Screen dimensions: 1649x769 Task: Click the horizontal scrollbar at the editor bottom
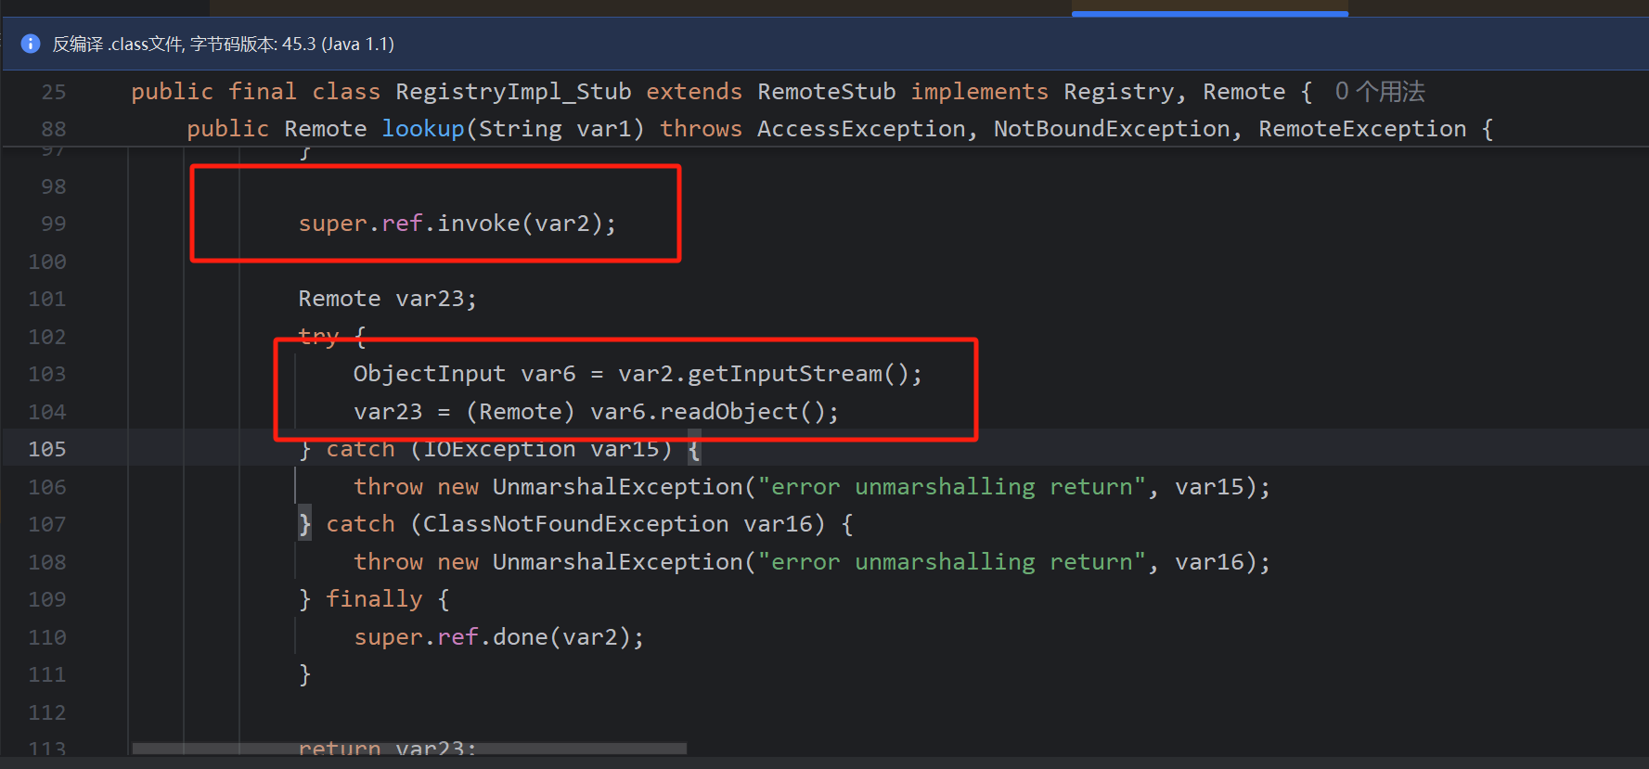coord(409,749)
